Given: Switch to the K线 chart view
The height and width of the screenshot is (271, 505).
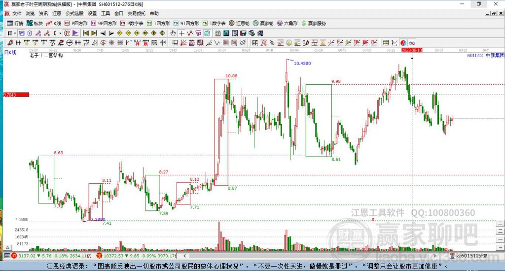Looking at the screenshot, I should (53, 23).
